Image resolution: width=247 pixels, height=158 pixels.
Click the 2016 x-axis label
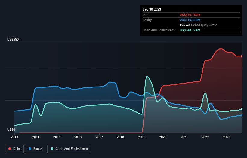78,137
